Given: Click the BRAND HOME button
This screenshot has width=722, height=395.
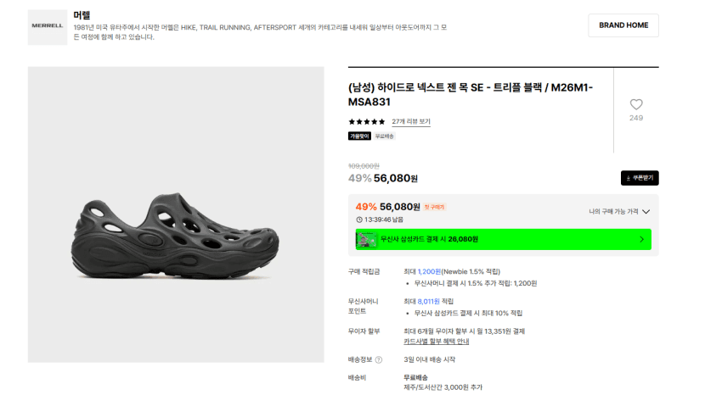Looking at the screenshot, I should 623,25.
